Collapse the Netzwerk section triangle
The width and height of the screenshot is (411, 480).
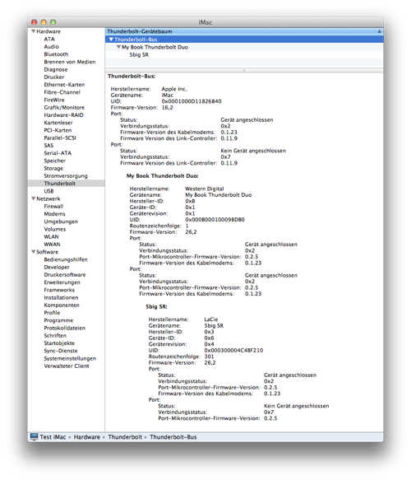pyautogui.click(x=34, y=198)
